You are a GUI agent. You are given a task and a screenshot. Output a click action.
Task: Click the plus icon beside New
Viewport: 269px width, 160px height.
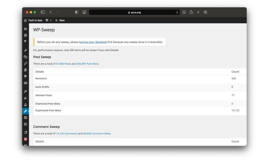tap(56, 20)
